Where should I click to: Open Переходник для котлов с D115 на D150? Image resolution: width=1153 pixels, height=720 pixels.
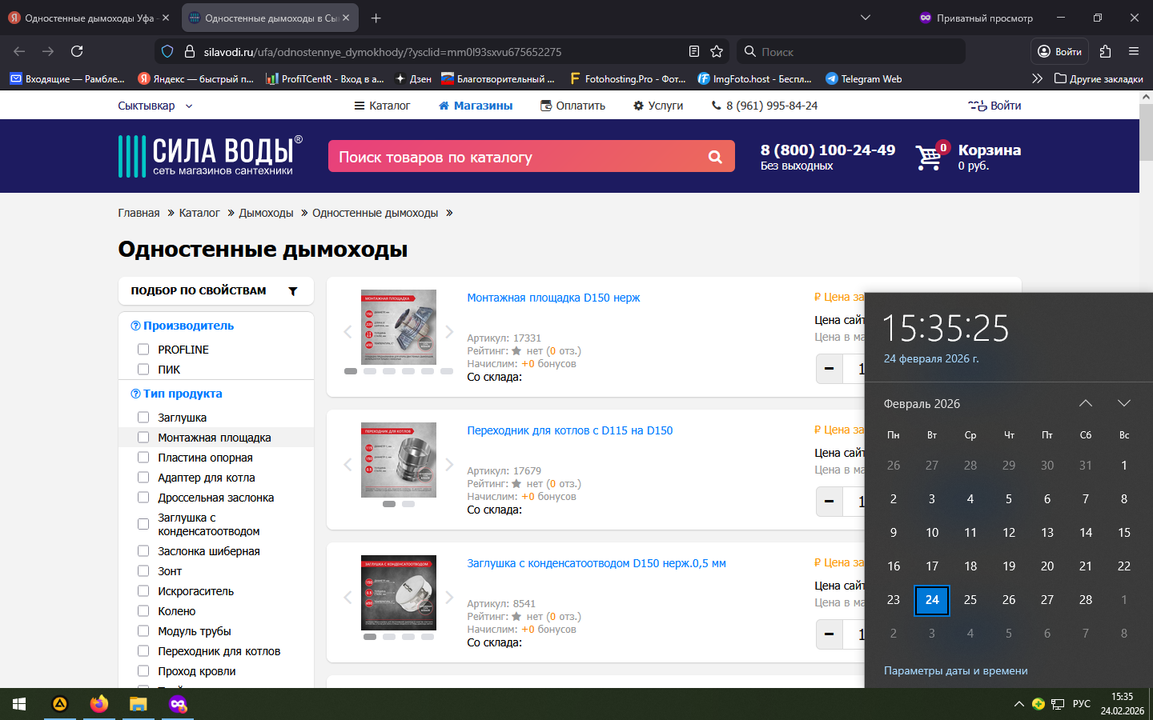pos(570,430)
